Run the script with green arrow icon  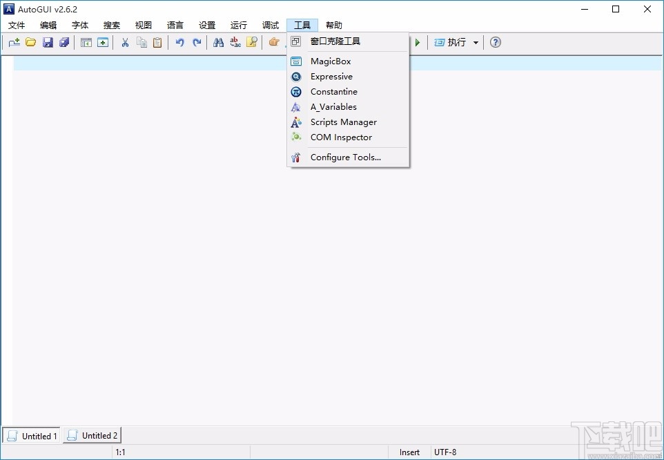pos(418,42)
